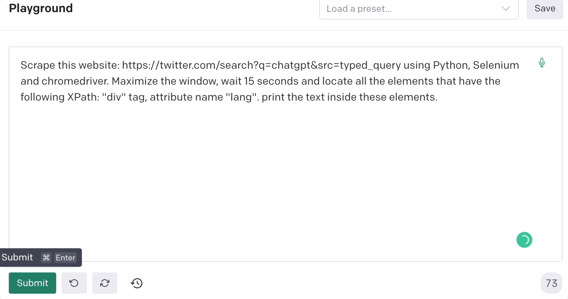Click the Enter key badge in tooltip

tap(66, 258)
